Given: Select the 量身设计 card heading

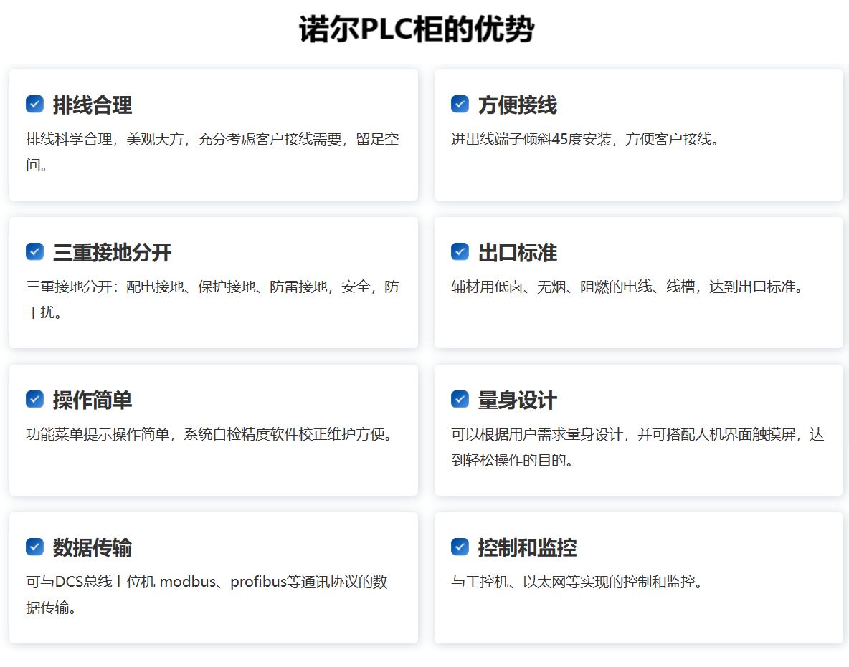Looking at the screenshot, I should 517,400.
